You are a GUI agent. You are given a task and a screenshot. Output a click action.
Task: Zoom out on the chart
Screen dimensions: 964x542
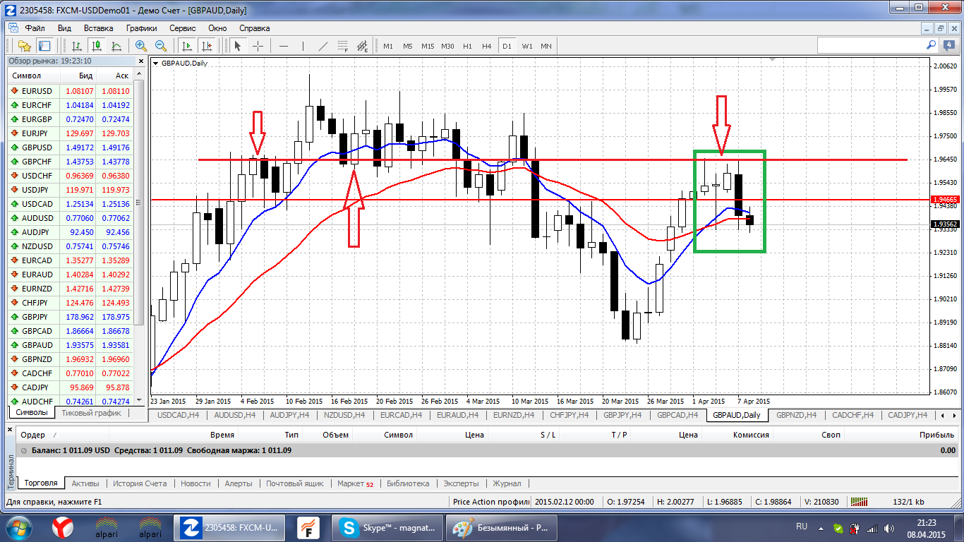pyautogui.click(x=161, y=46)
